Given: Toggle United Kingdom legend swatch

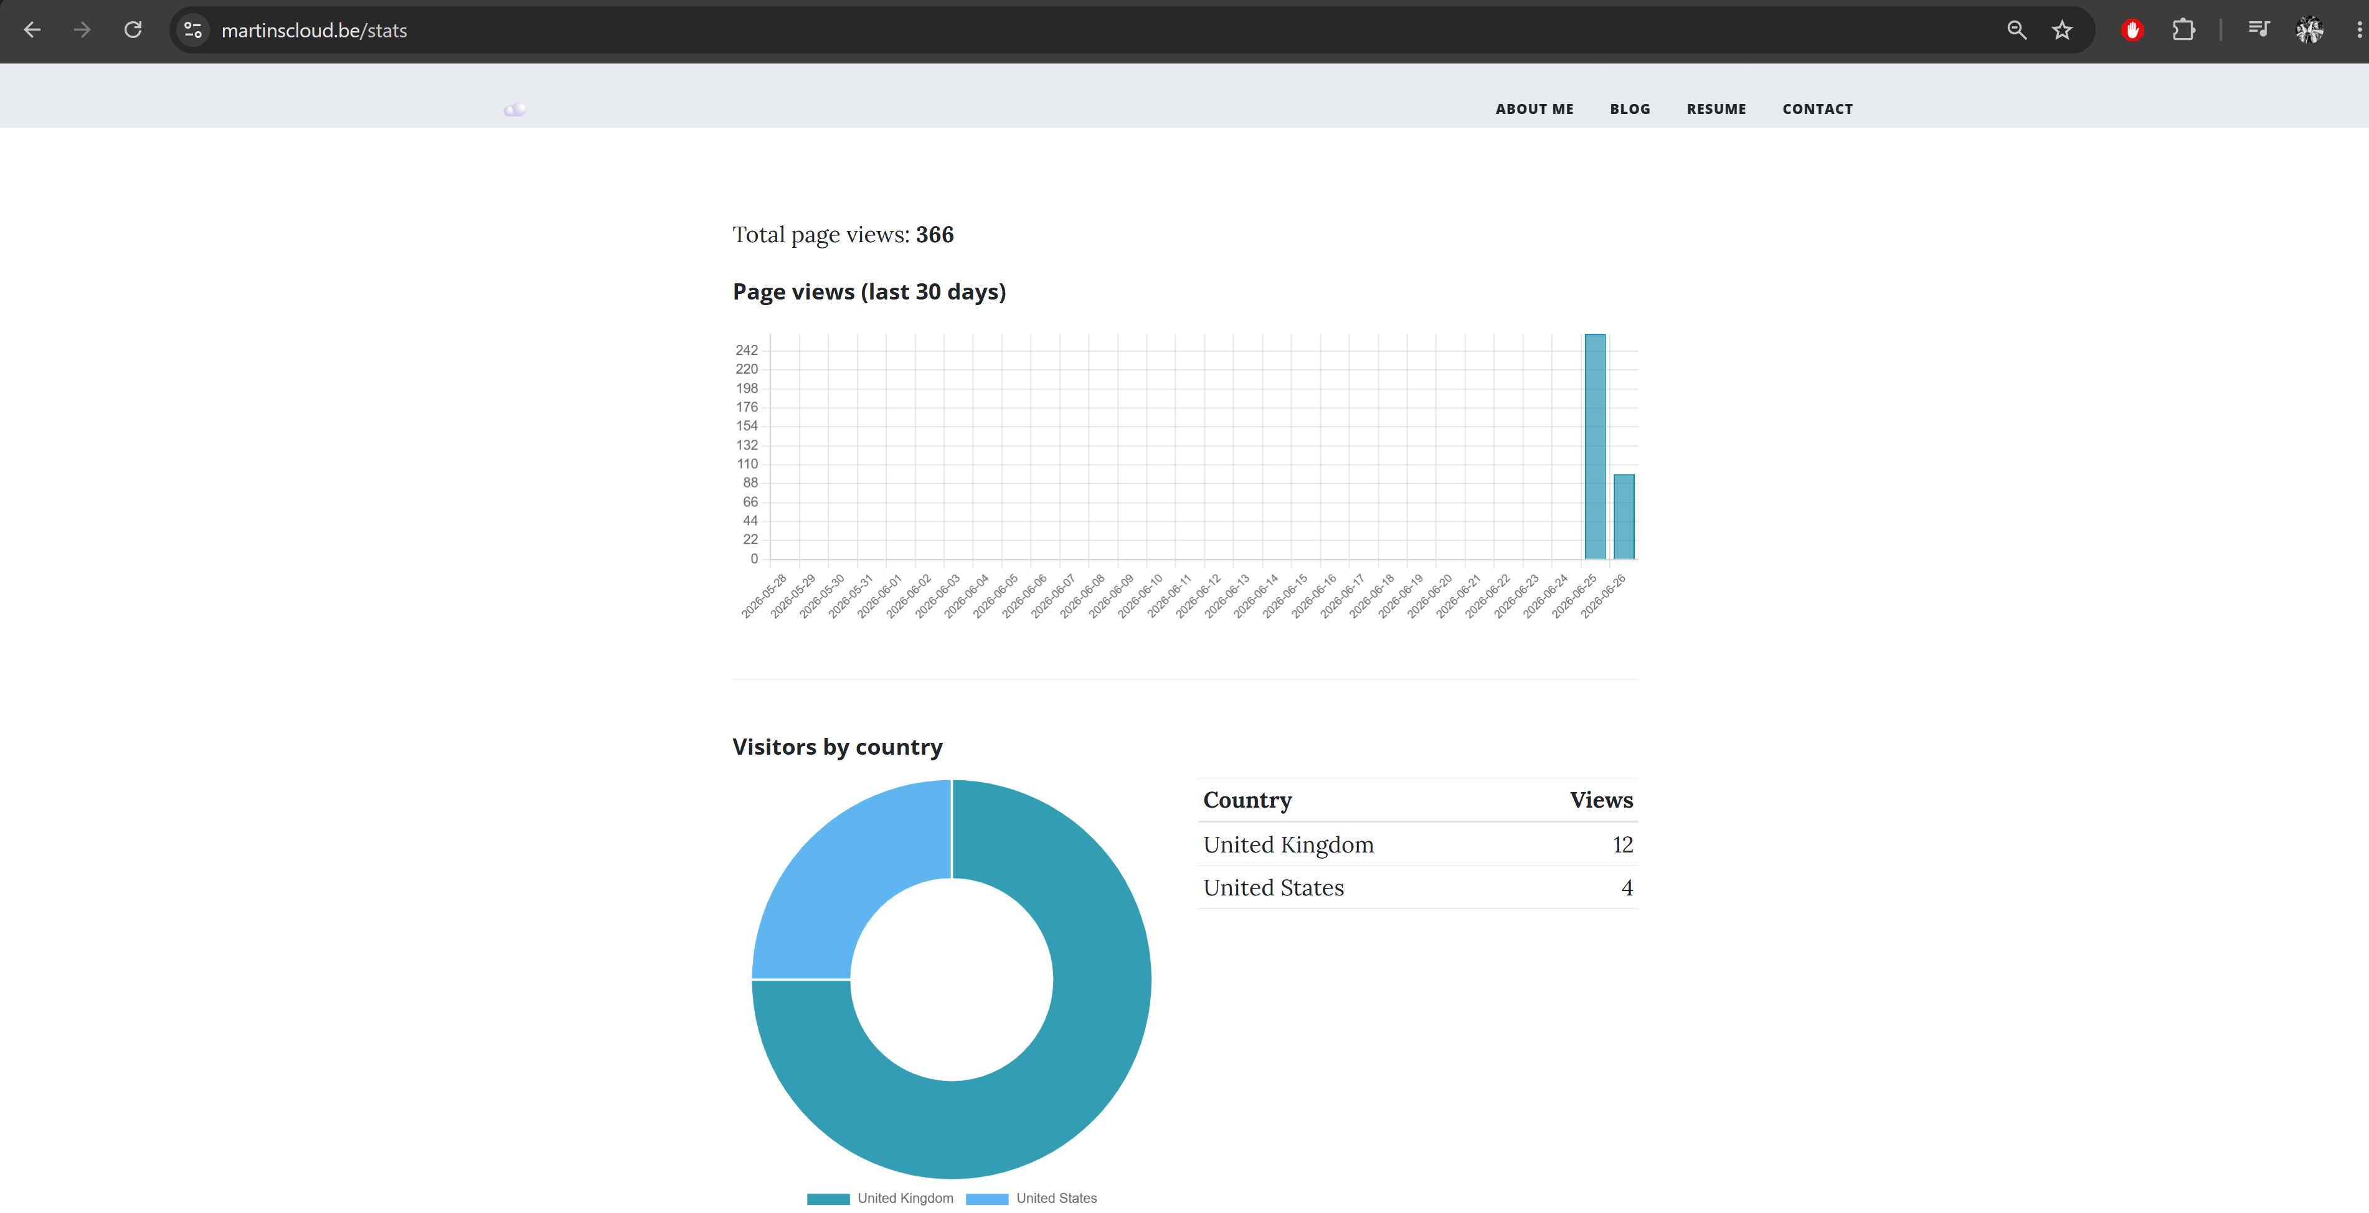Looking at the screenshot, I should (x=828, y=1198).
